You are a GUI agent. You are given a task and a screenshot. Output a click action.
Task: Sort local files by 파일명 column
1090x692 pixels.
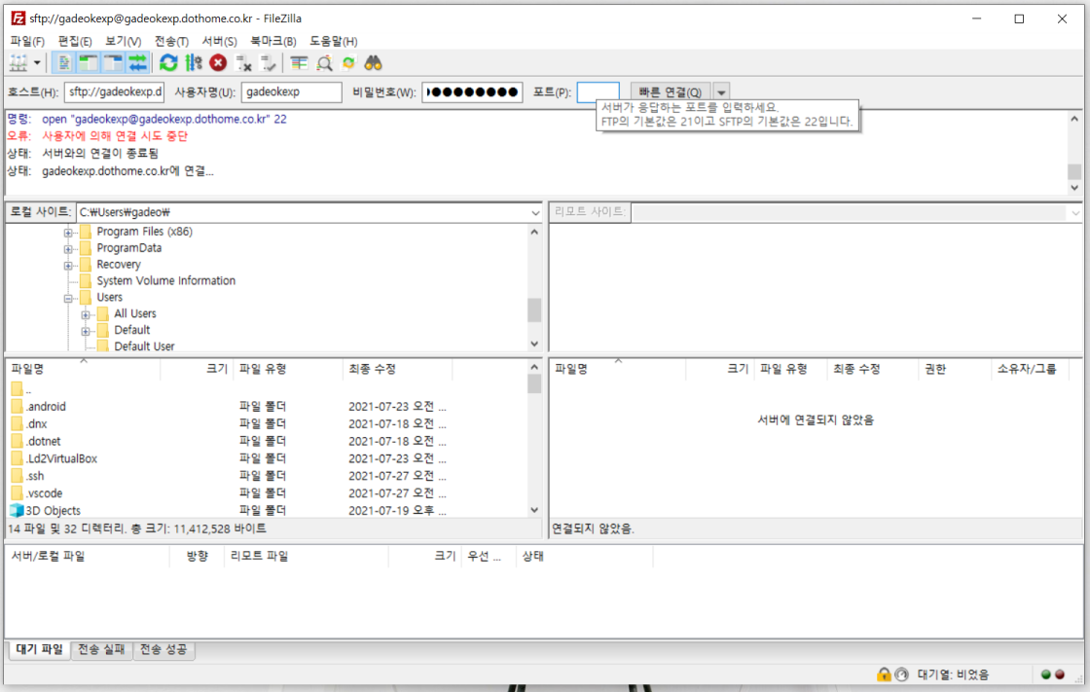(84, 369)
